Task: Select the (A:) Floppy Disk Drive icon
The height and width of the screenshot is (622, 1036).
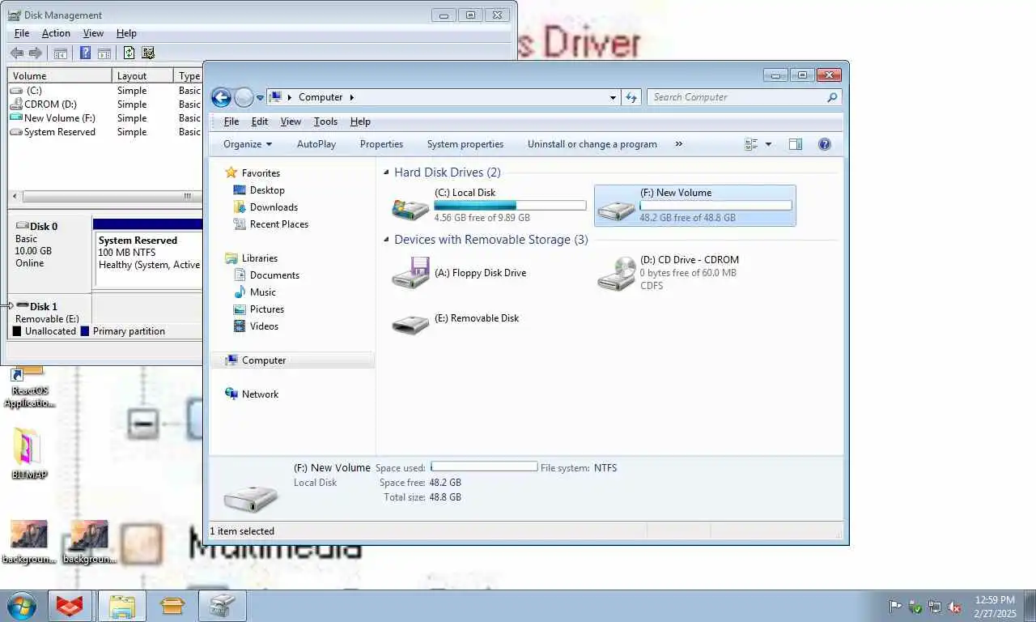Action: pyautogui.click(x=410, y=273)
